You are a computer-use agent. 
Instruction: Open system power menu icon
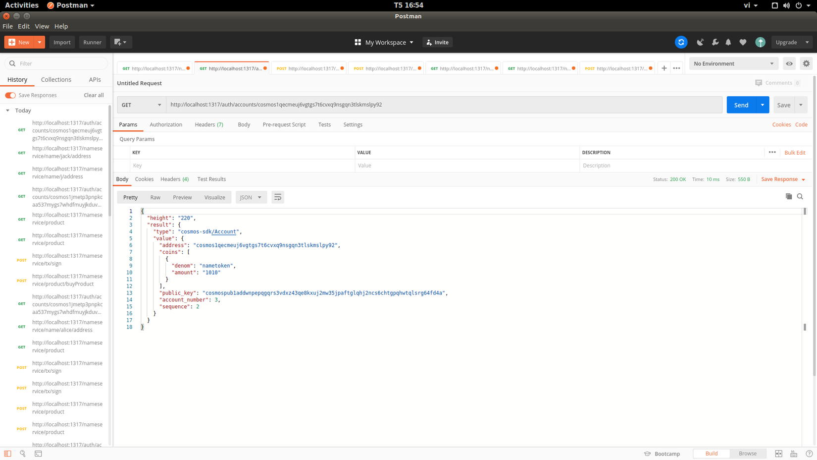click(x=799, y=5)
